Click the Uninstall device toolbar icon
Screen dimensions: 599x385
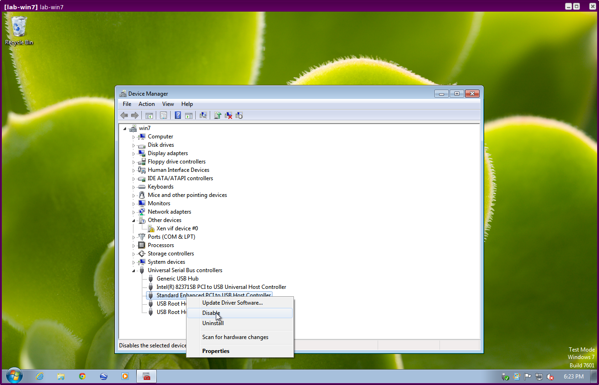[x=228, y=115]
